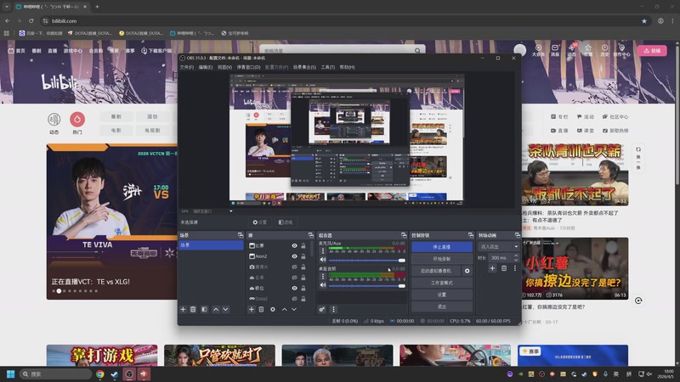Toggle lock on the Aion2 source

click(303, 256)
